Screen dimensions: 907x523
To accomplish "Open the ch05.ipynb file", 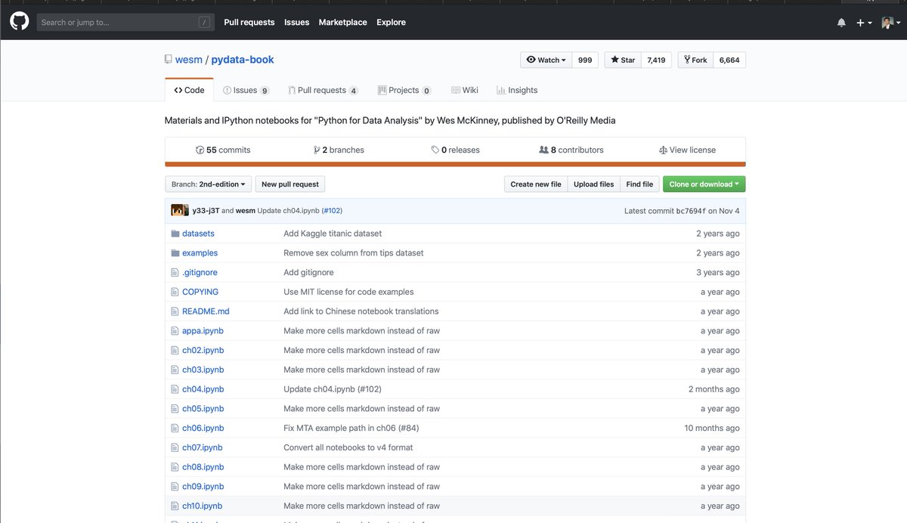I will [x=203, y=409].
